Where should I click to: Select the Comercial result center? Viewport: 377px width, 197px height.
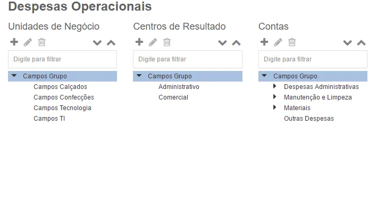pyautogui.click(x=173, y=97)
